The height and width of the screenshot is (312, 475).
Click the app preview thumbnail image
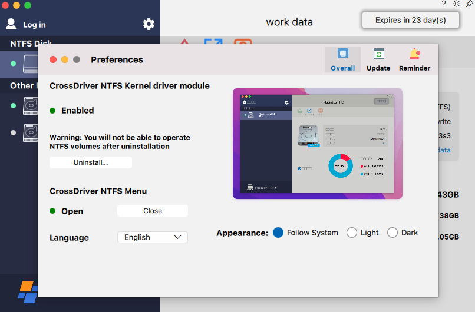coord(317,144)
